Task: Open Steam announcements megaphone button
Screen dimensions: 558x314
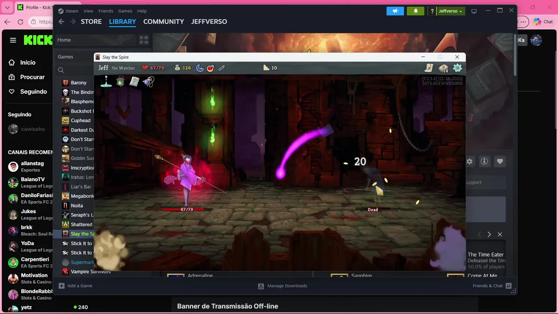Action: 395,11
